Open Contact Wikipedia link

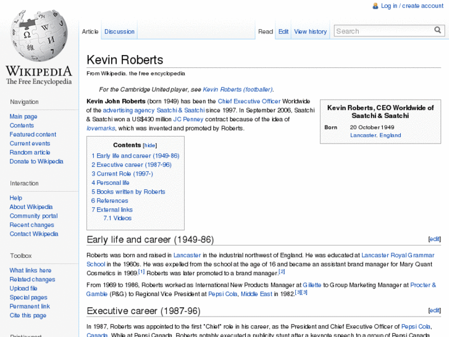34,234
